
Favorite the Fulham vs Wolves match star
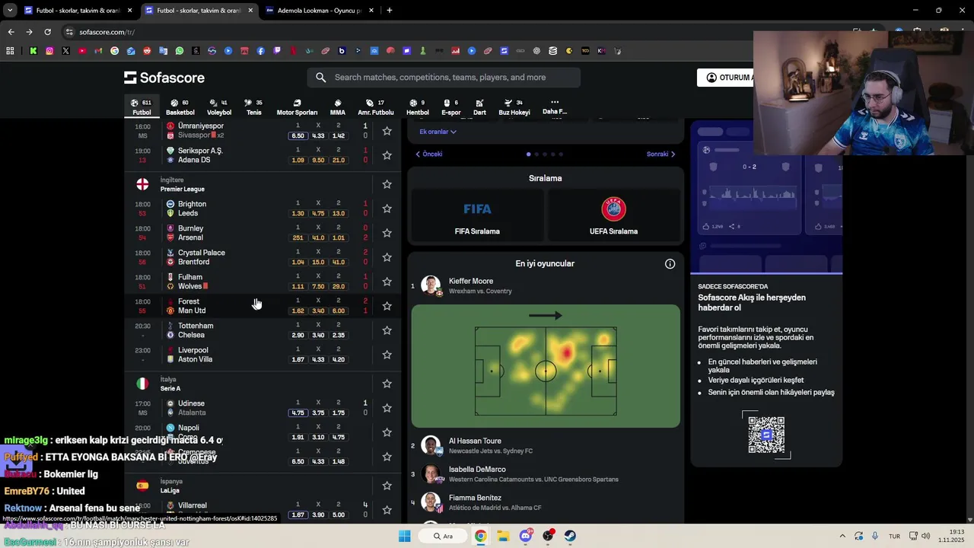[x=387, y=282]
